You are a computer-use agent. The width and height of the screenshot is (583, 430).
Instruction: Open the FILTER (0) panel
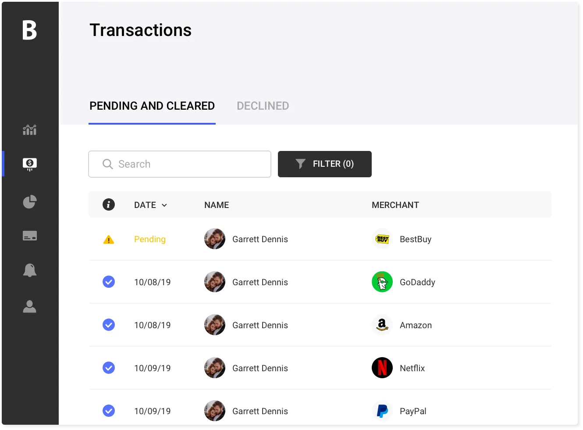coord(324,164)
